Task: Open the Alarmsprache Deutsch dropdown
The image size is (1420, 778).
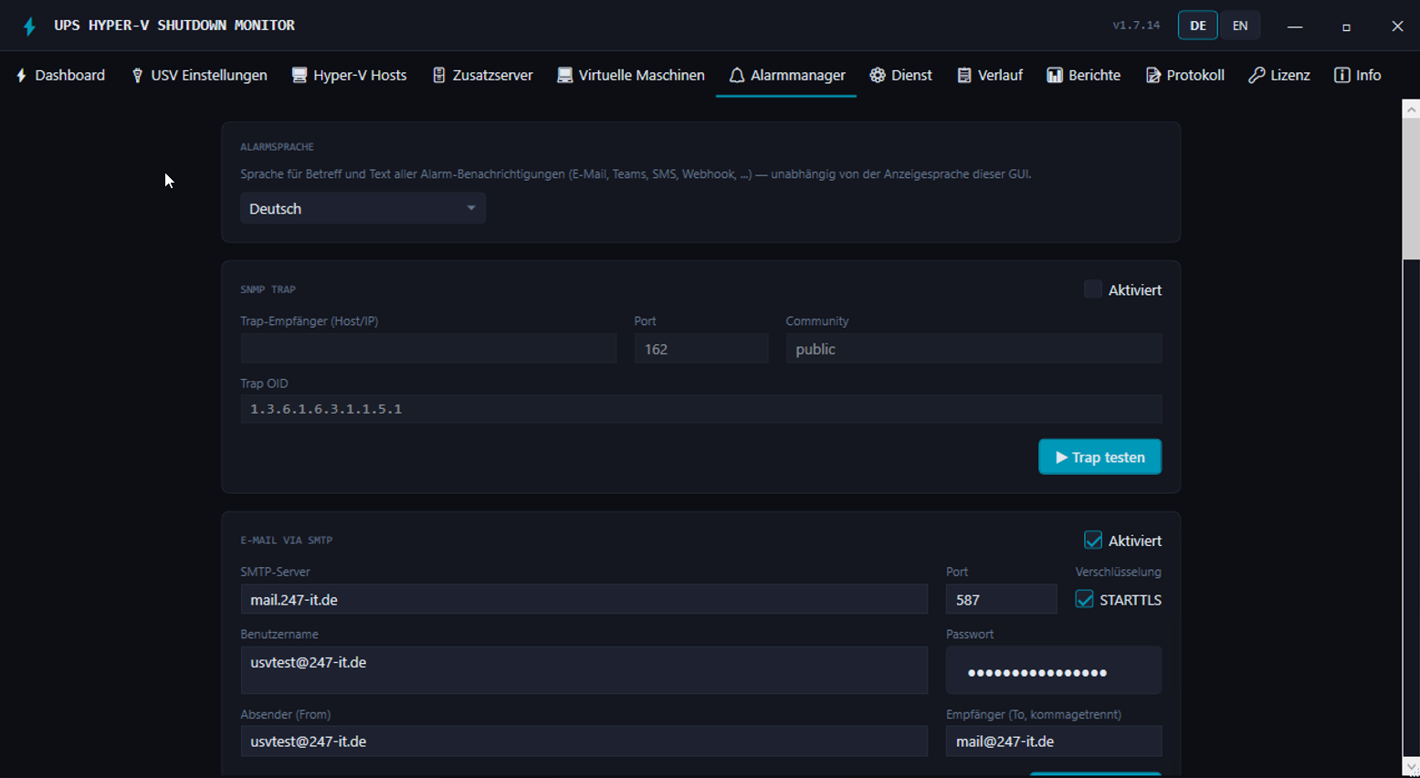Action: [363, 208]
